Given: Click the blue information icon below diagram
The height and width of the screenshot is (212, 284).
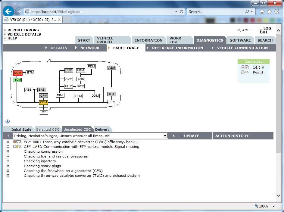Looking at the screenshot, I should 8,122.
